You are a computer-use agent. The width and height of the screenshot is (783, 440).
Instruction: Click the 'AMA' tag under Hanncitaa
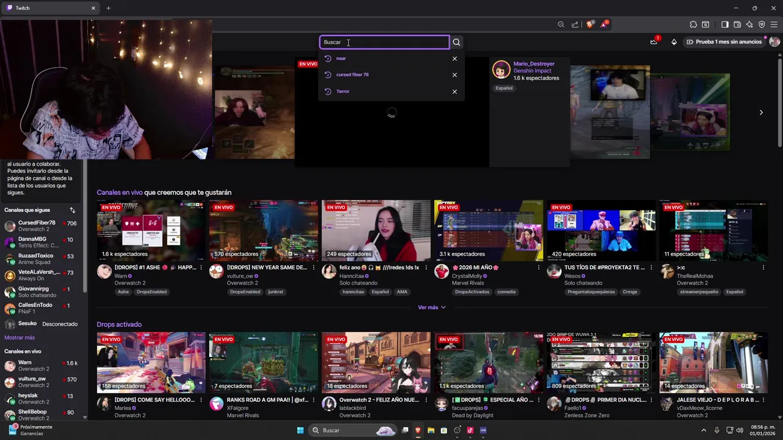click(x=402, y=292)
